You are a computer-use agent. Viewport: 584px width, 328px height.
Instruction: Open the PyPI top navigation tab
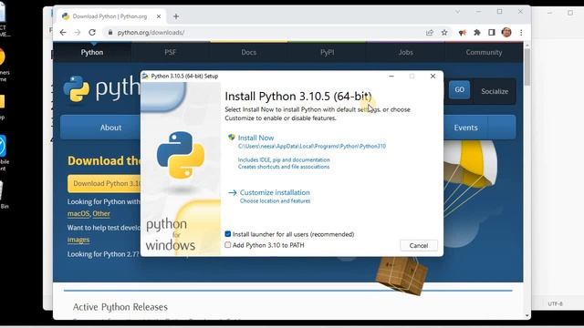click(327, 53)
